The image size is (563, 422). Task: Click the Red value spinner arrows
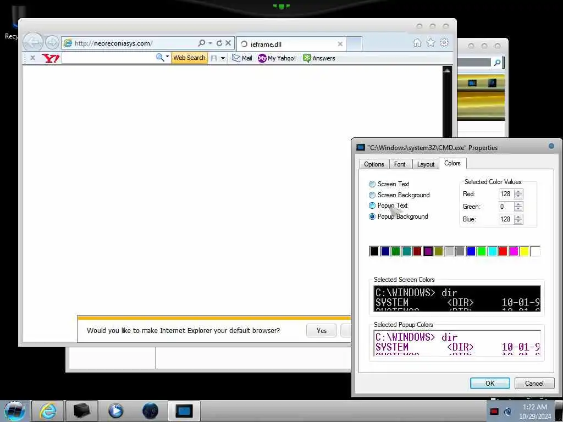coord(518,194)
